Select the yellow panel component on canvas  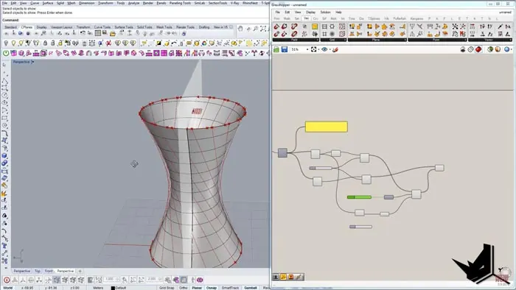(x=326, y=127)
